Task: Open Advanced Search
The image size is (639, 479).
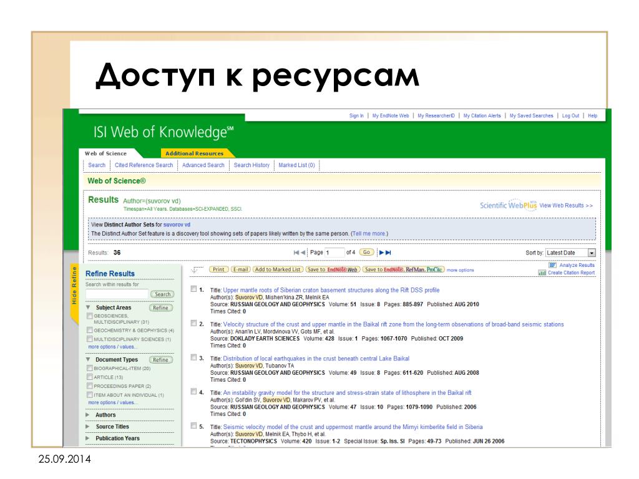Action: [203, 165]
